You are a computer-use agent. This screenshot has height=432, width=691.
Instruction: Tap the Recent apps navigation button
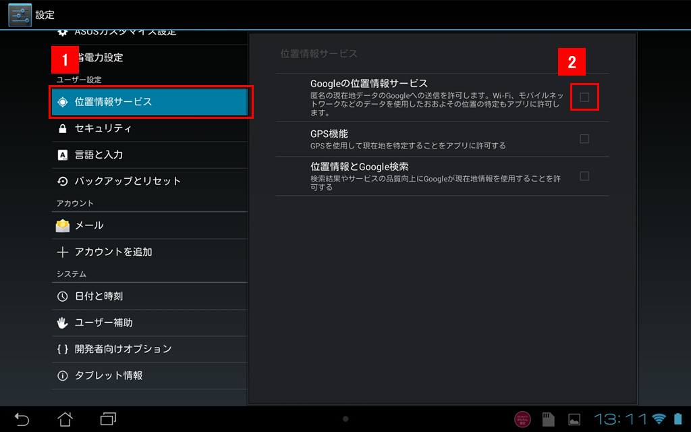point(108,418)
